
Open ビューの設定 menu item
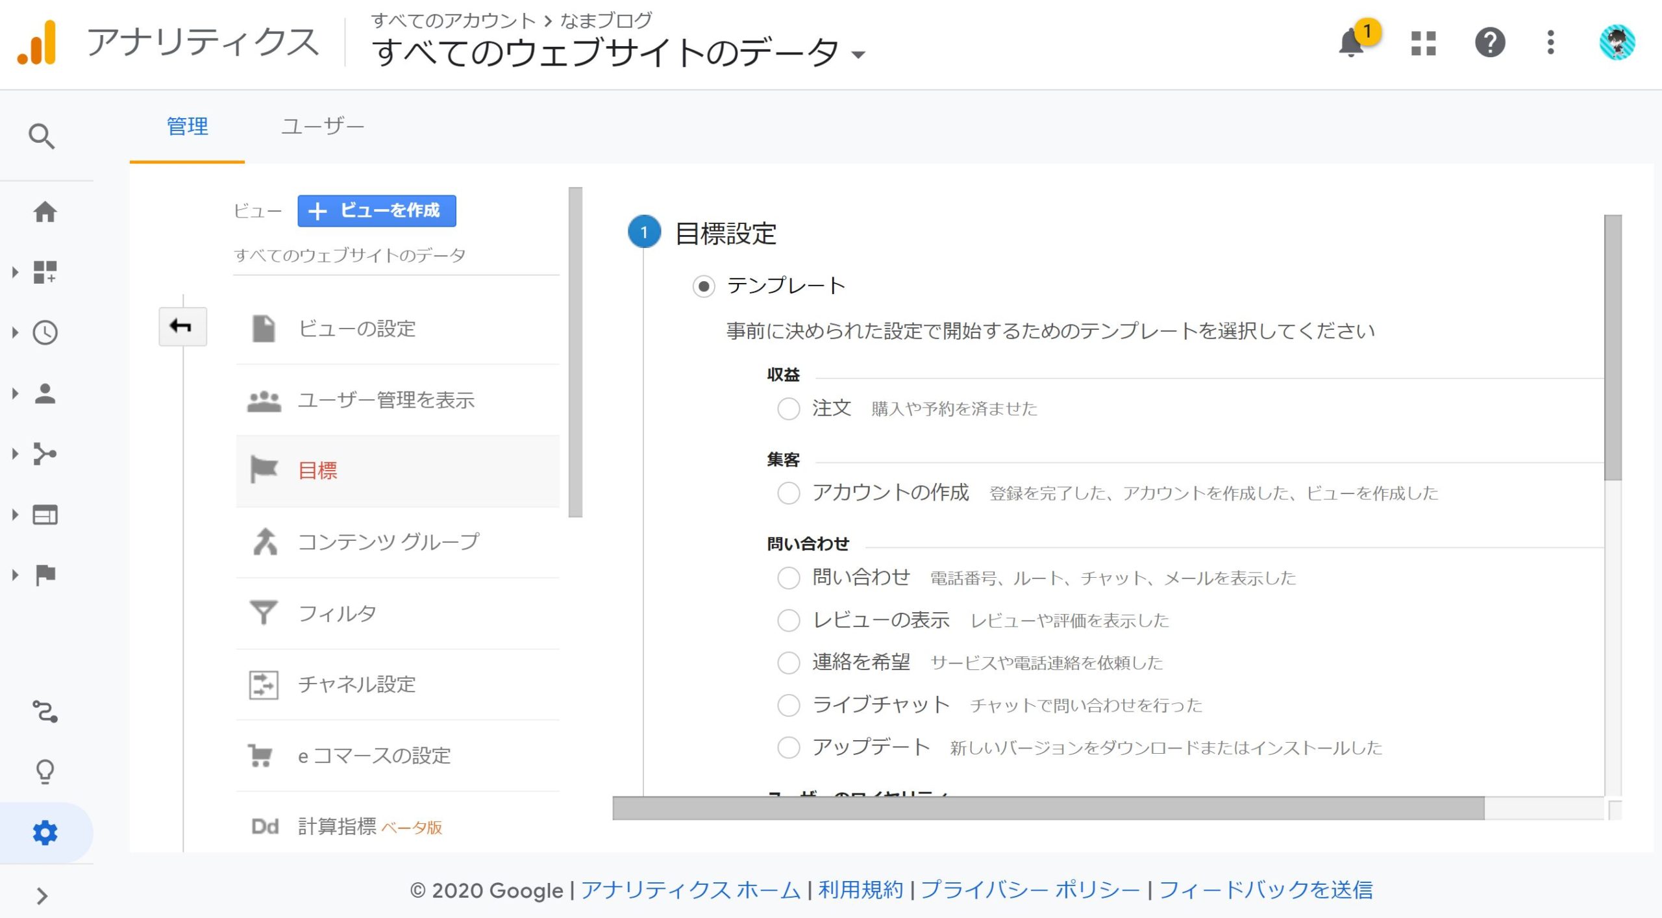[397, 329]
